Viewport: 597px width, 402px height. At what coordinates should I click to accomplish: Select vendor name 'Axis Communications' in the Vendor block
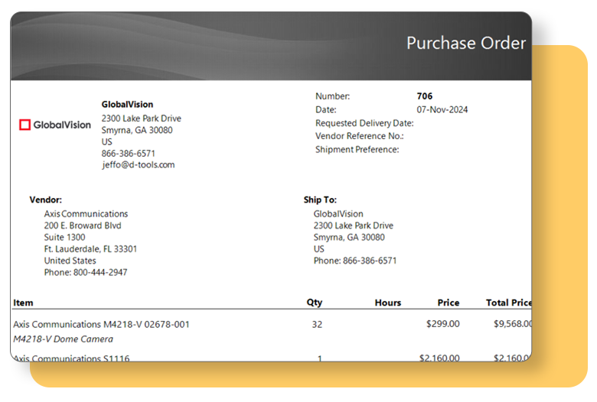coord(86,214)
